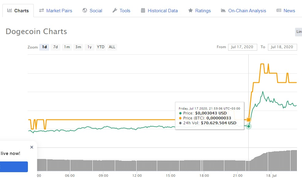
Task: Select the 1m zoom range
Action: pos(67,47)
